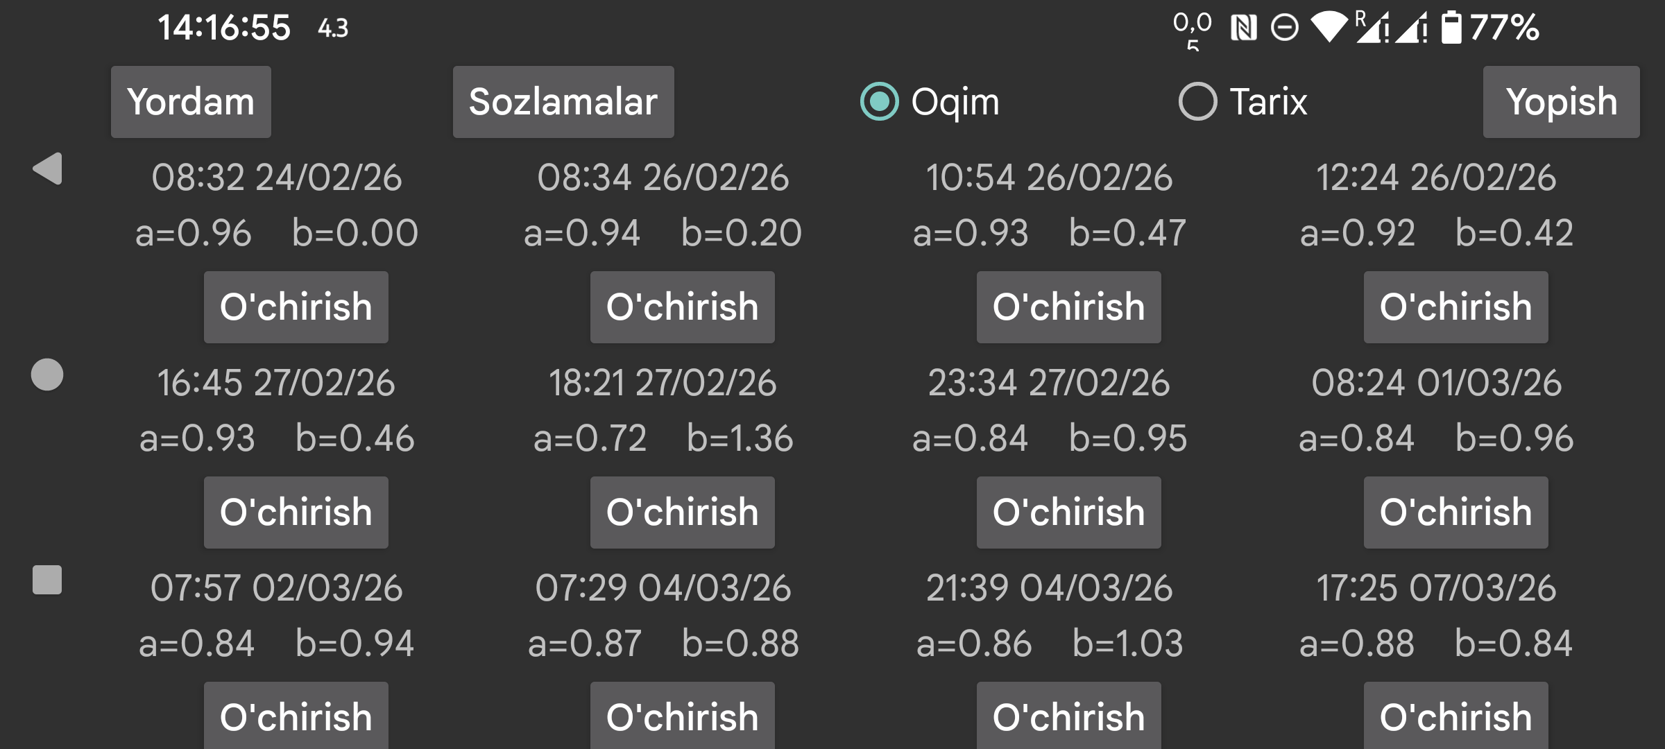1665x749 pixels.
Task: Remove the 17:25 07/03/26 entry via O'chirish
Action: pos(1455,716)
